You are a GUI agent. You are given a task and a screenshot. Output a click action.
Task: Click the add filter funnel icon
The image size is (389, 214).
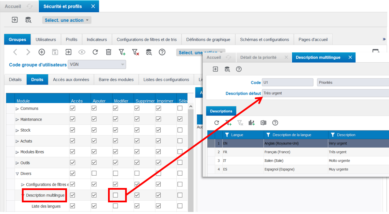pos(122,52)
